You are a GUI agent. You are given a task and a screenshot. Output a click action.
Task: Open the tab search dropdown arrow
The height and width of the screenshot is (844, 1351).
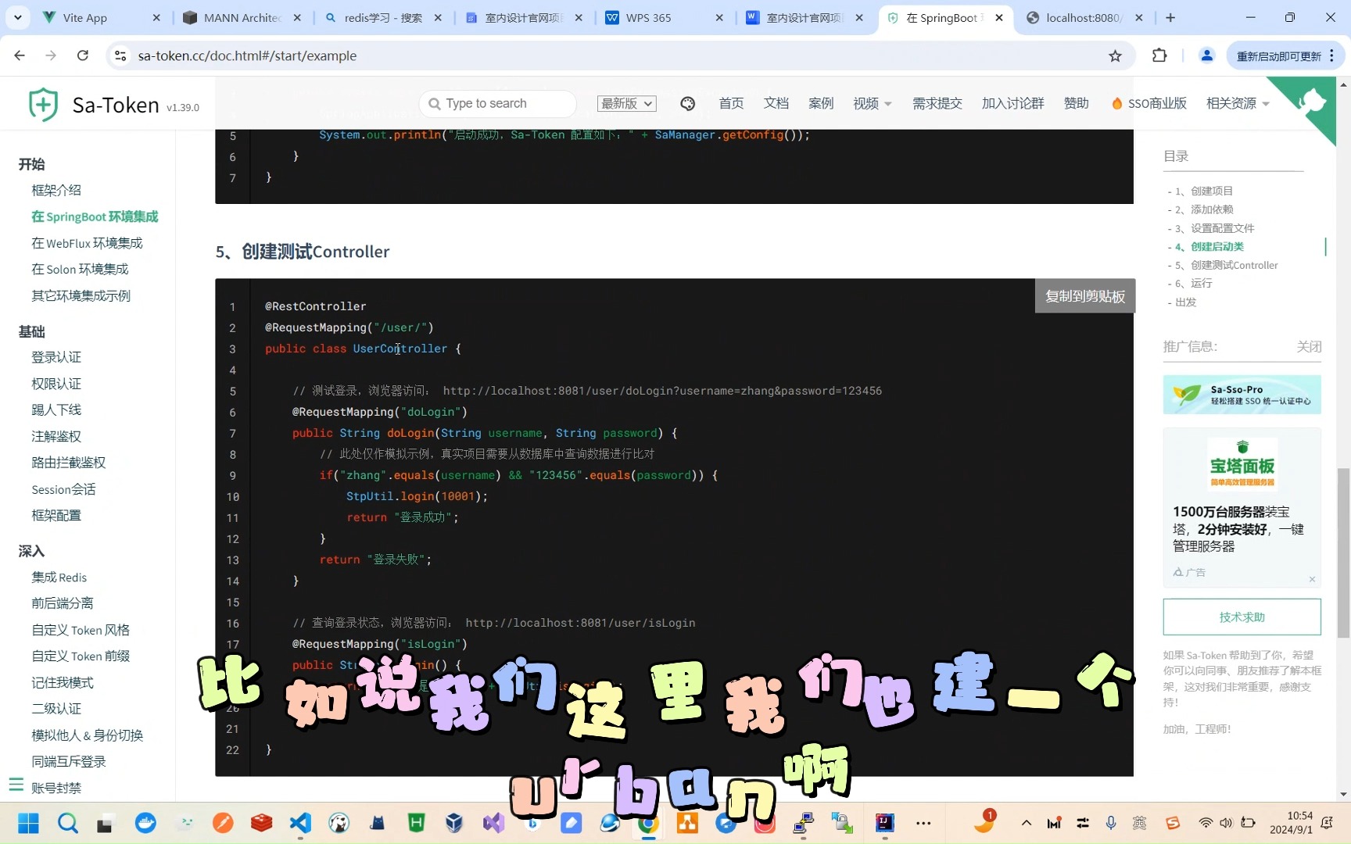pos(17,17)
